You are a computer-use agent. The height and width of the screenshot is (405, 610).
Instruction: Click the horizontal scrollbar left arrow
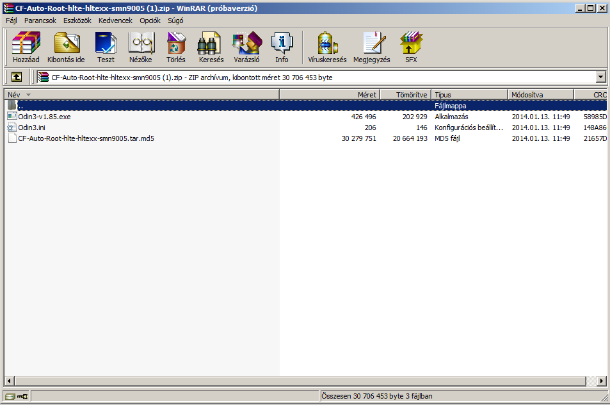[10, 381]
